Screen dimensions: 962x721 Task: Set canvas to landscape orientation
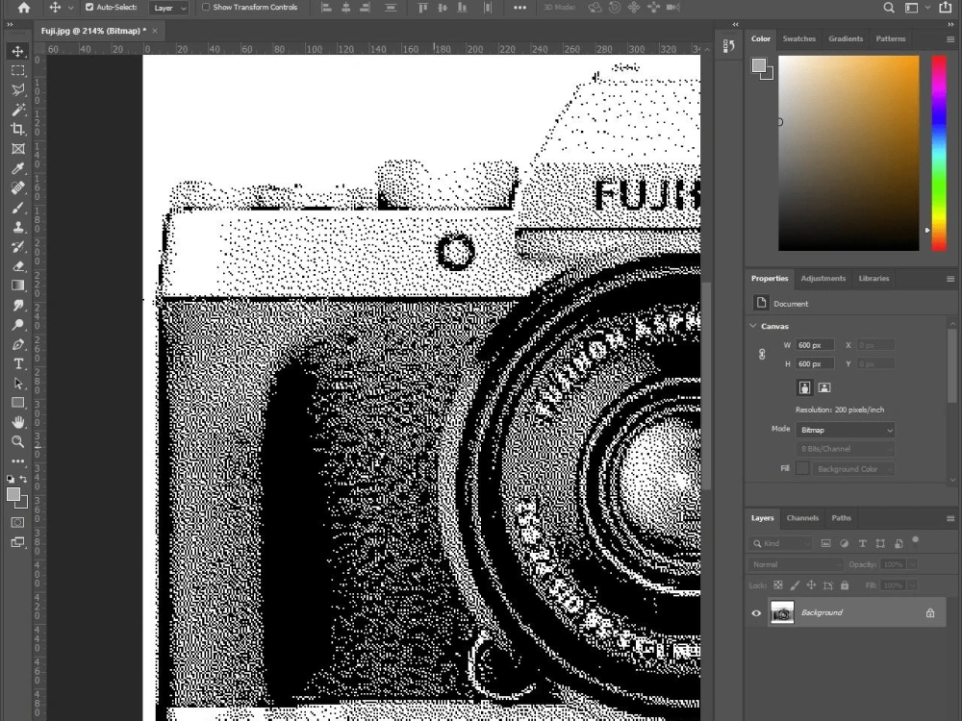click(x=824, y=387)
